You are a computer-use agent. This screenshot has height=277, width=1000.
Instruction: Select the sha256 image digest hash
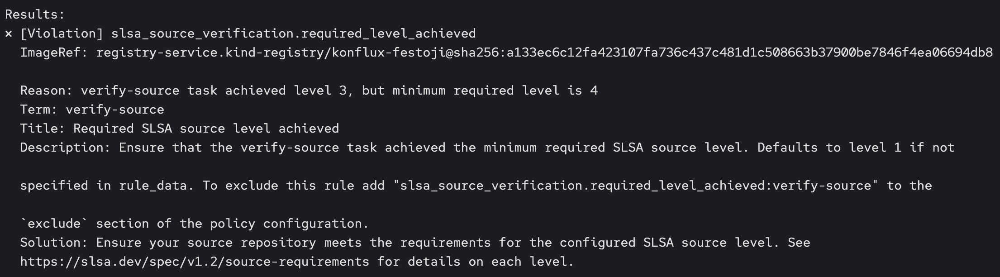(x=749, y=53)
